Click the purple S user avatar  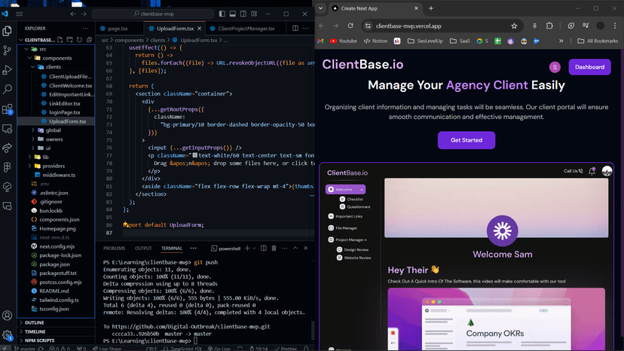pyautogui.click(x=555, y=67)
